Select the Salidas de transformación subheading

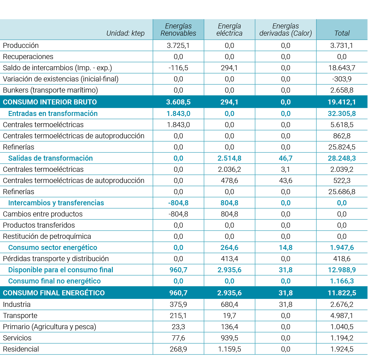point(50,158)
